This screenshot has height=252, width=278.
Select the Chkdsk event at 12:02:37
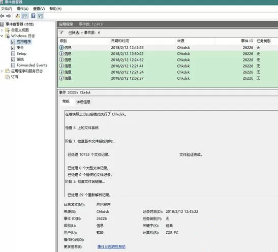coord(168,78)
